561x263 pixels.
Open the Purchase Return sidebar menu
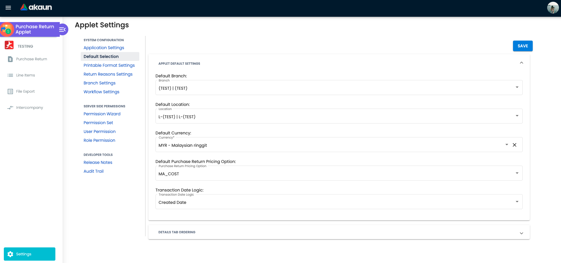pyautogui.click(x=32, y=59)
